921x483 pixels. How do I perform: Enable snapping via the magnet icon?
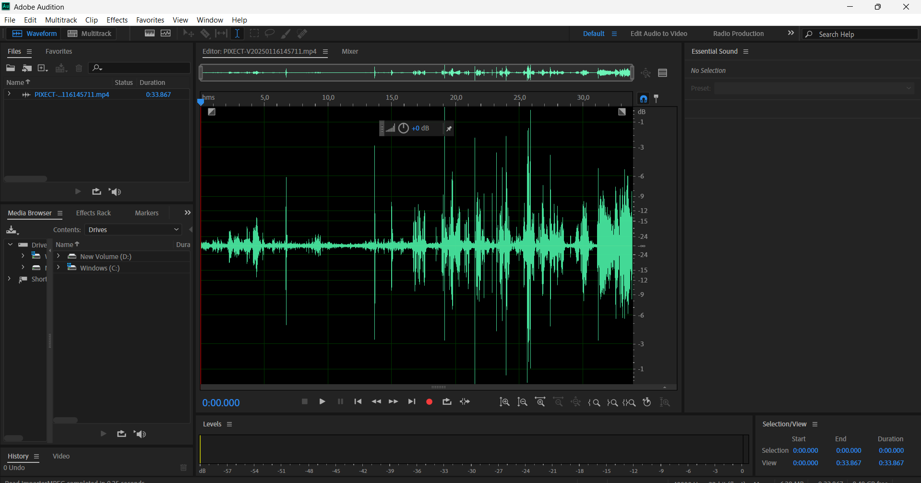coord(644,98)
